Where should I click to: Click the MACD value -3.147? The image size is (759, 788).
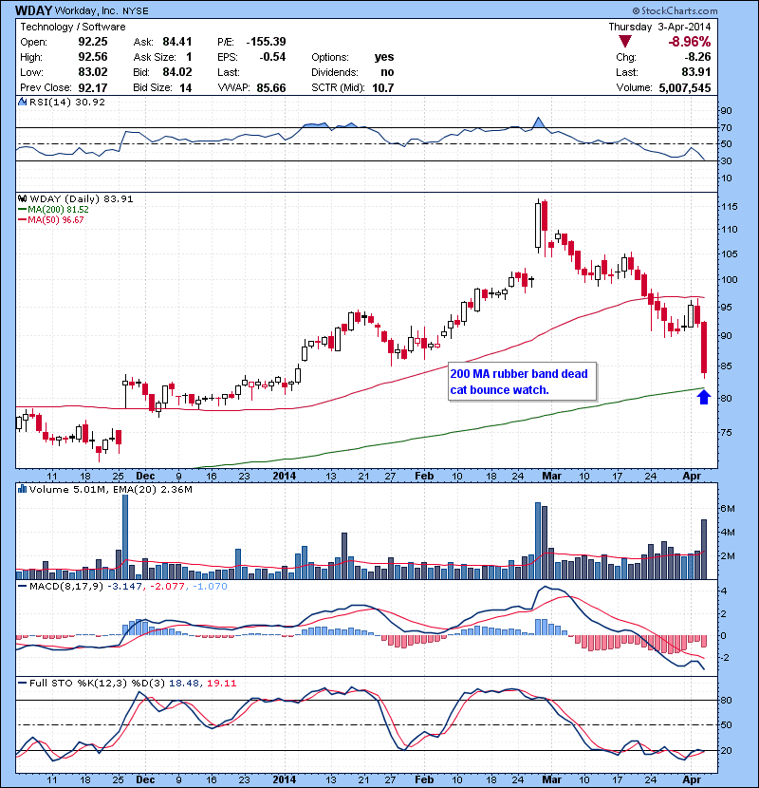[x=124, y=586]
